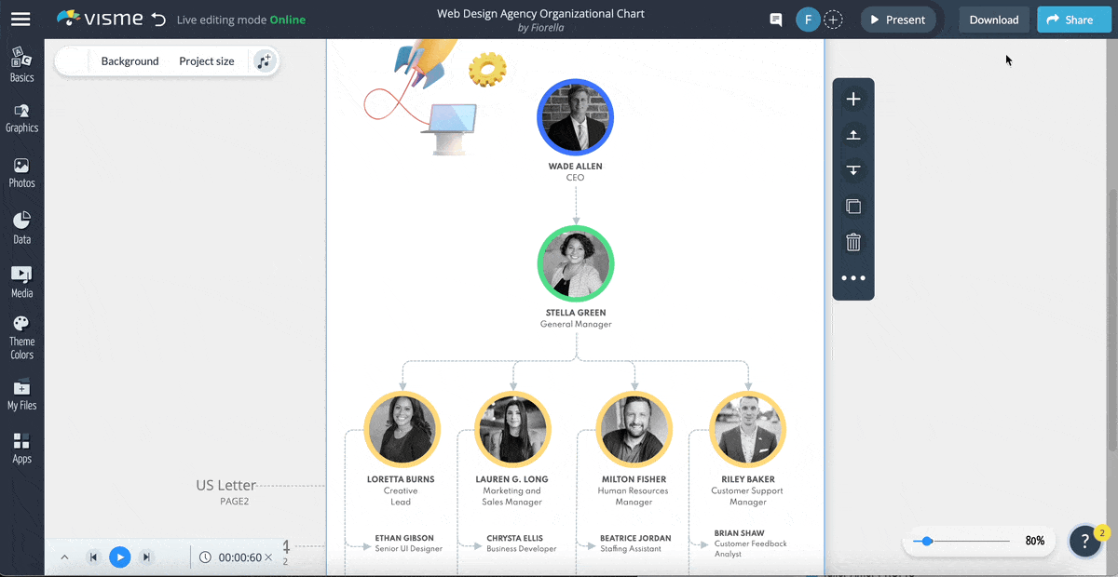The width and height of the screenshot is (1118, 577).
Task: Expand more slide options via the three dots
Action: [852, 277]
